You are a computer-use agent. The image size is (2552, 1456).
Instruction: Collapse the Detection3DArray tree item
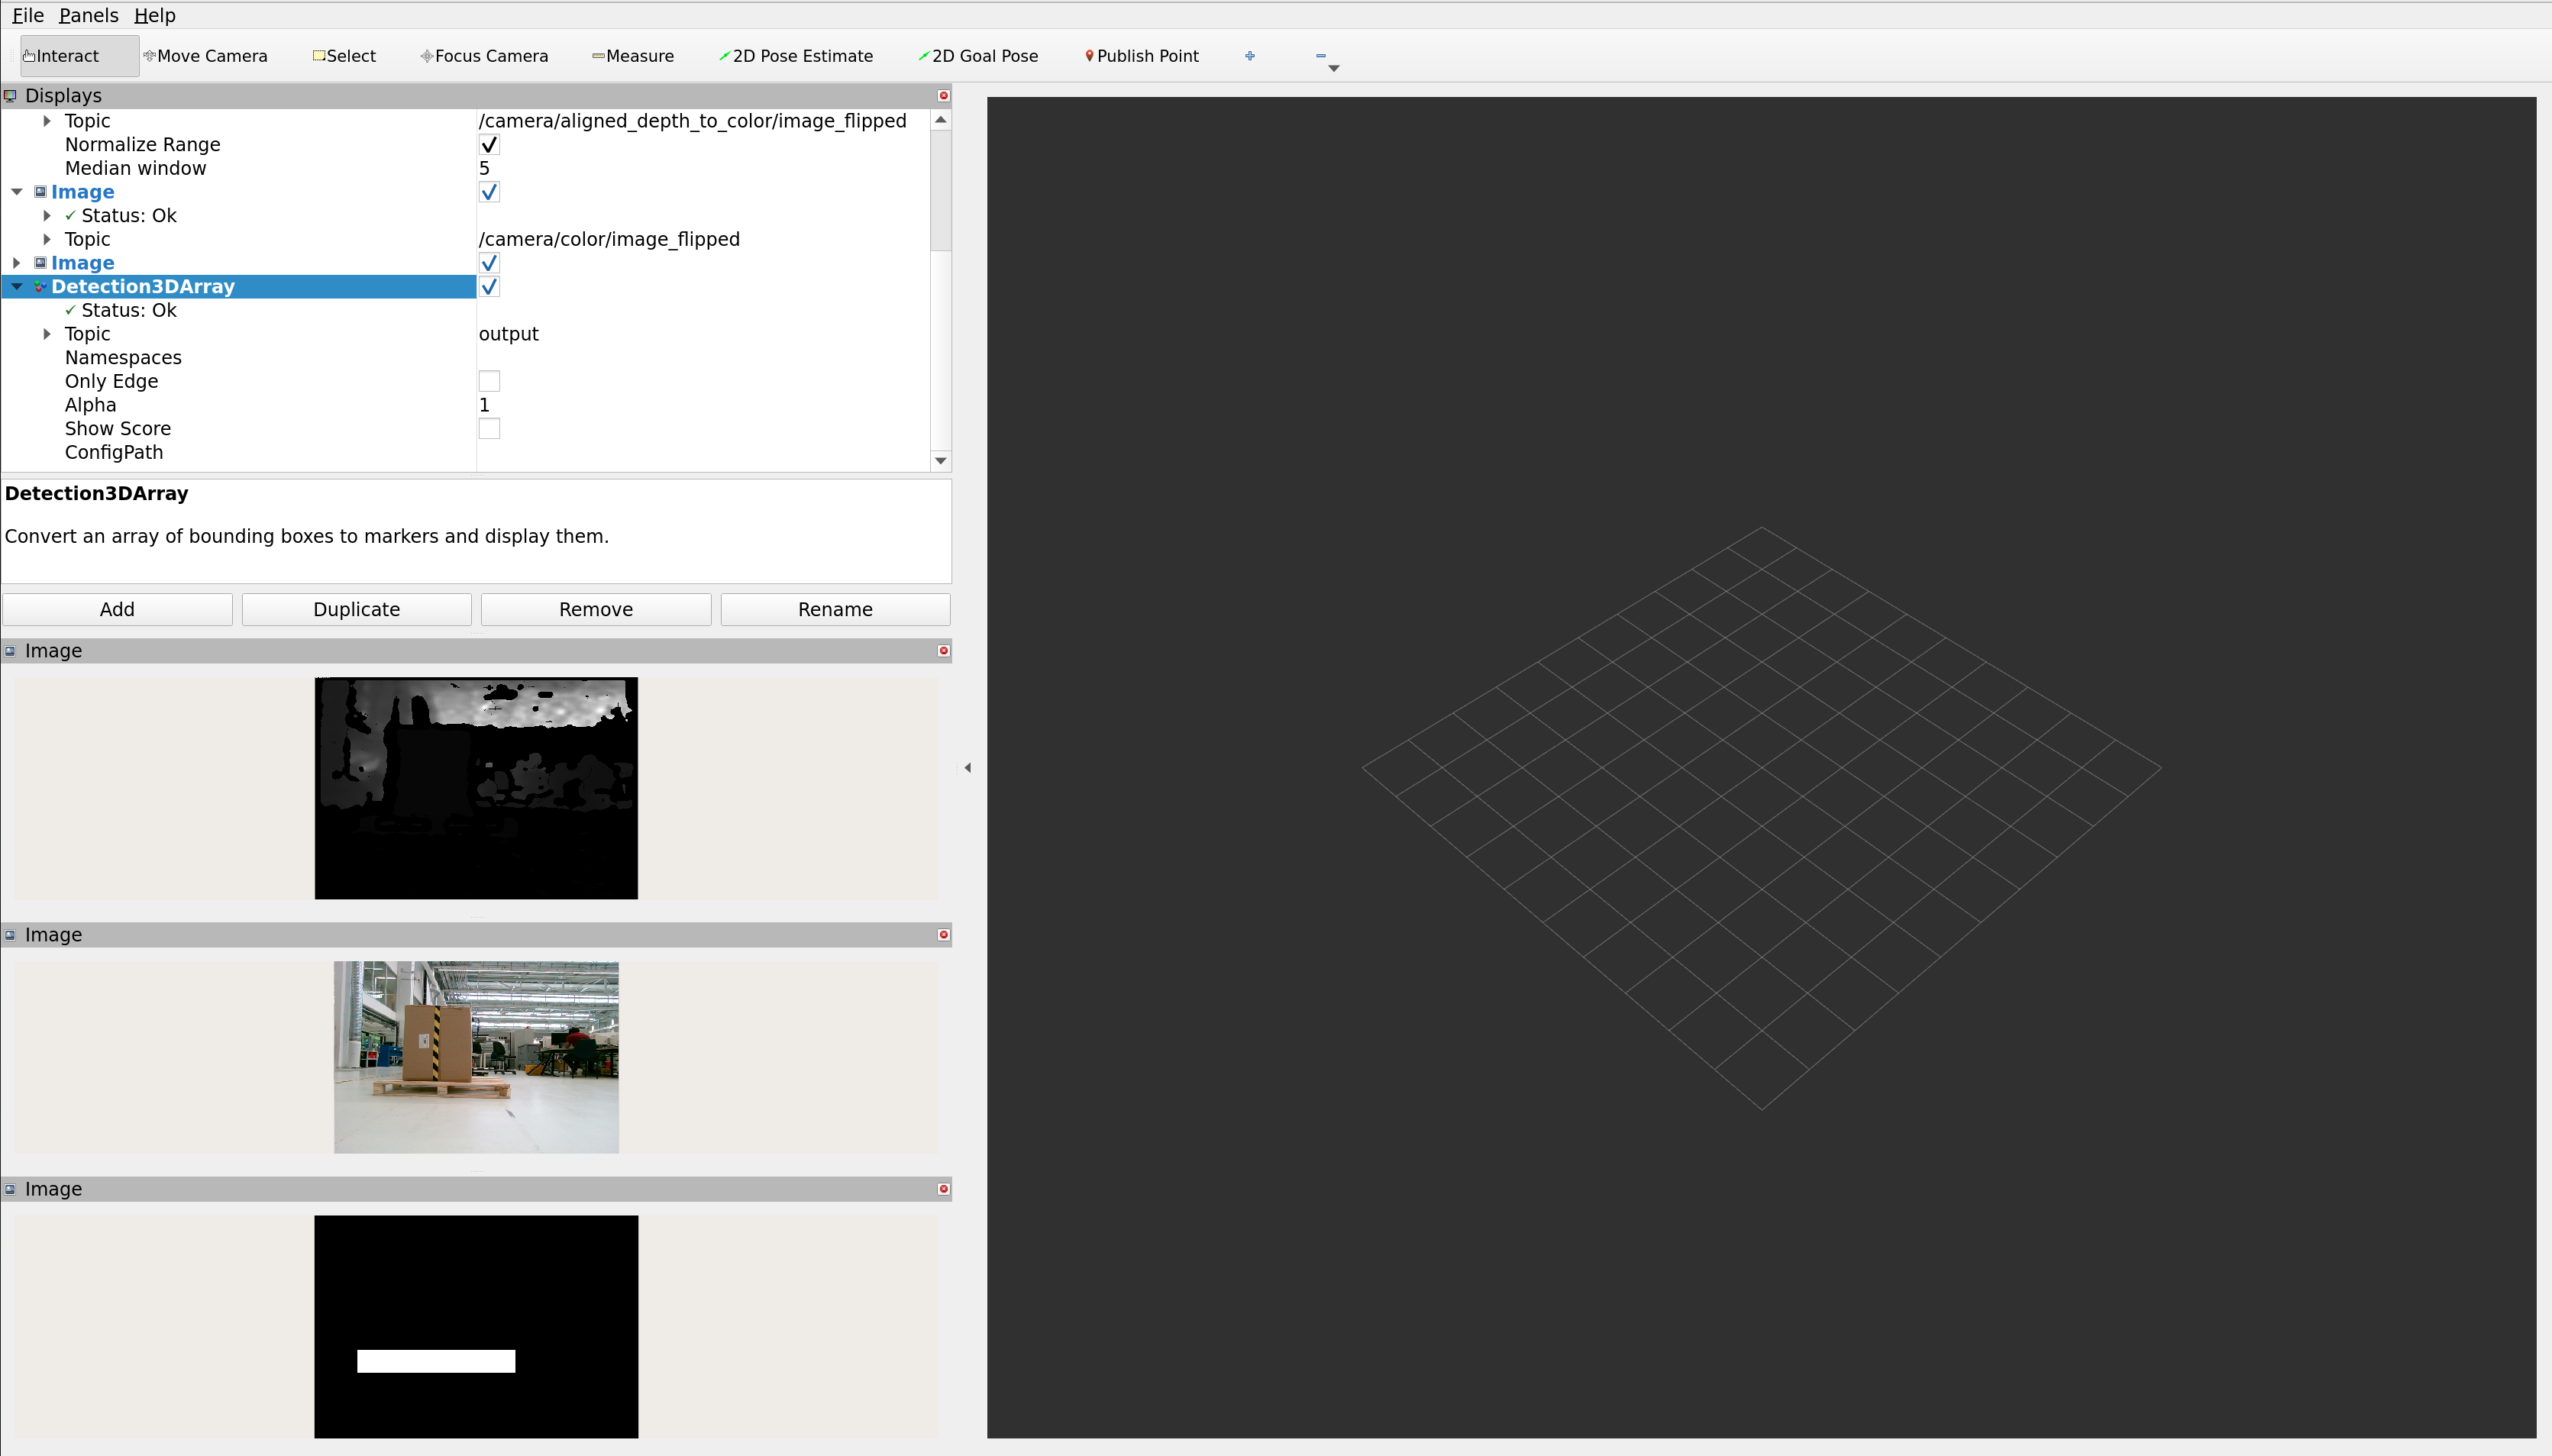pos(17,287)
